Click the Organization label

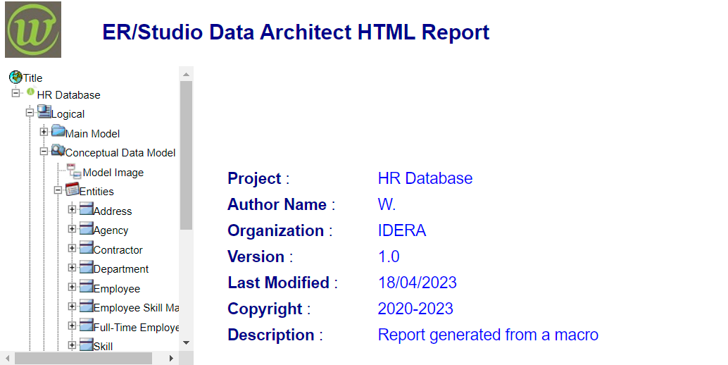[276, 231]
